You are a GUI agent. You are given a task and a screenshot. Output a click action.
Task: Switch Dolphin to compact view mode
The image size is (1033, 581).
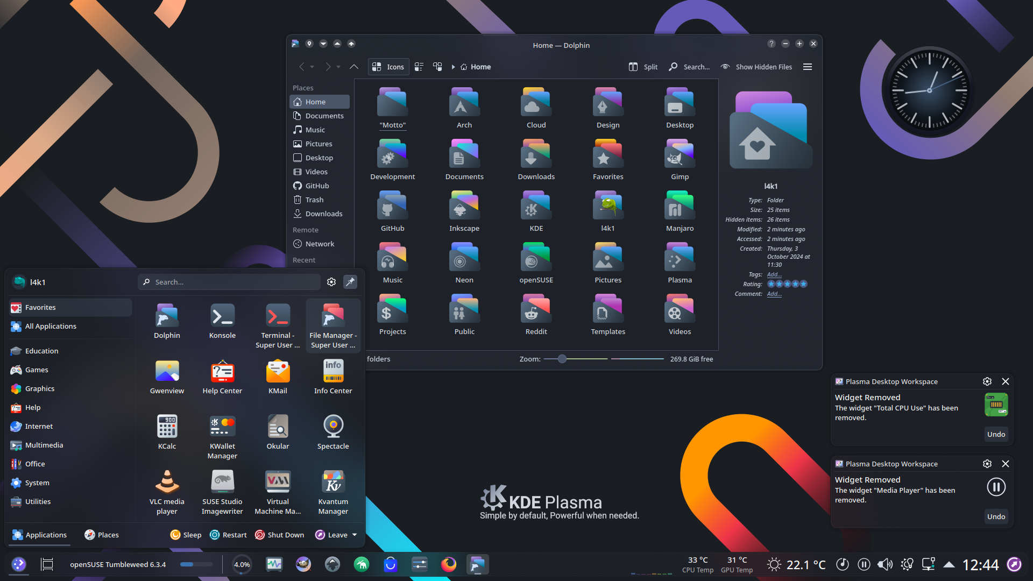419,67
